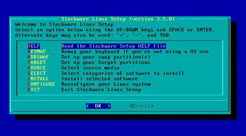Screen dimensions: 246x136
Task: Click 'Read the Slackware Setup HELP file' description
Action: coord(113,46)
